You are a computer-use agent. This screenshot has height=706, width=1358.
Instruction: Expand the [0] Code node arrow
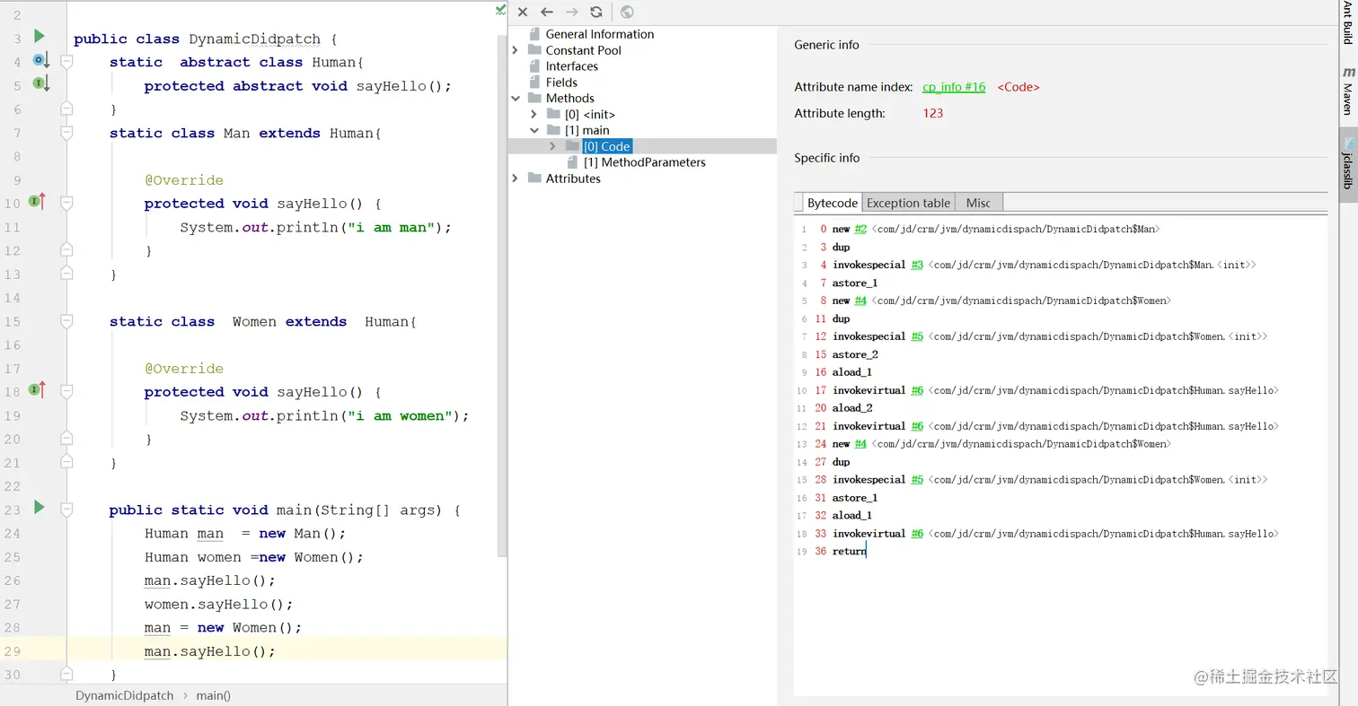coord(552,146)
